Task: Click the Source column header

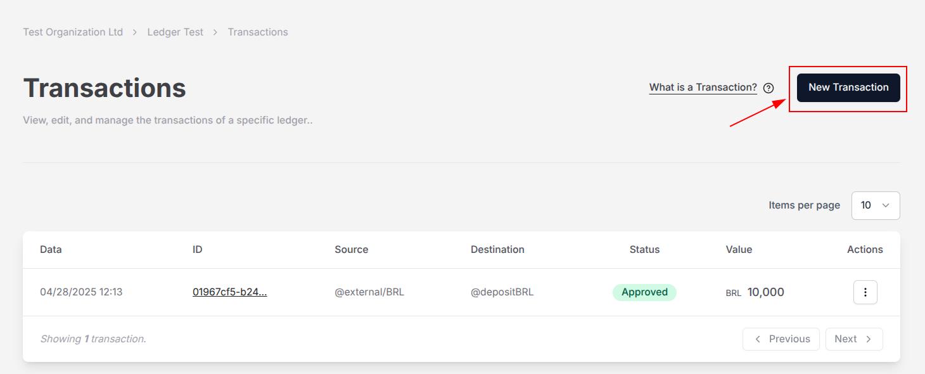Action: pyautogui.click(x=352, y=250)
